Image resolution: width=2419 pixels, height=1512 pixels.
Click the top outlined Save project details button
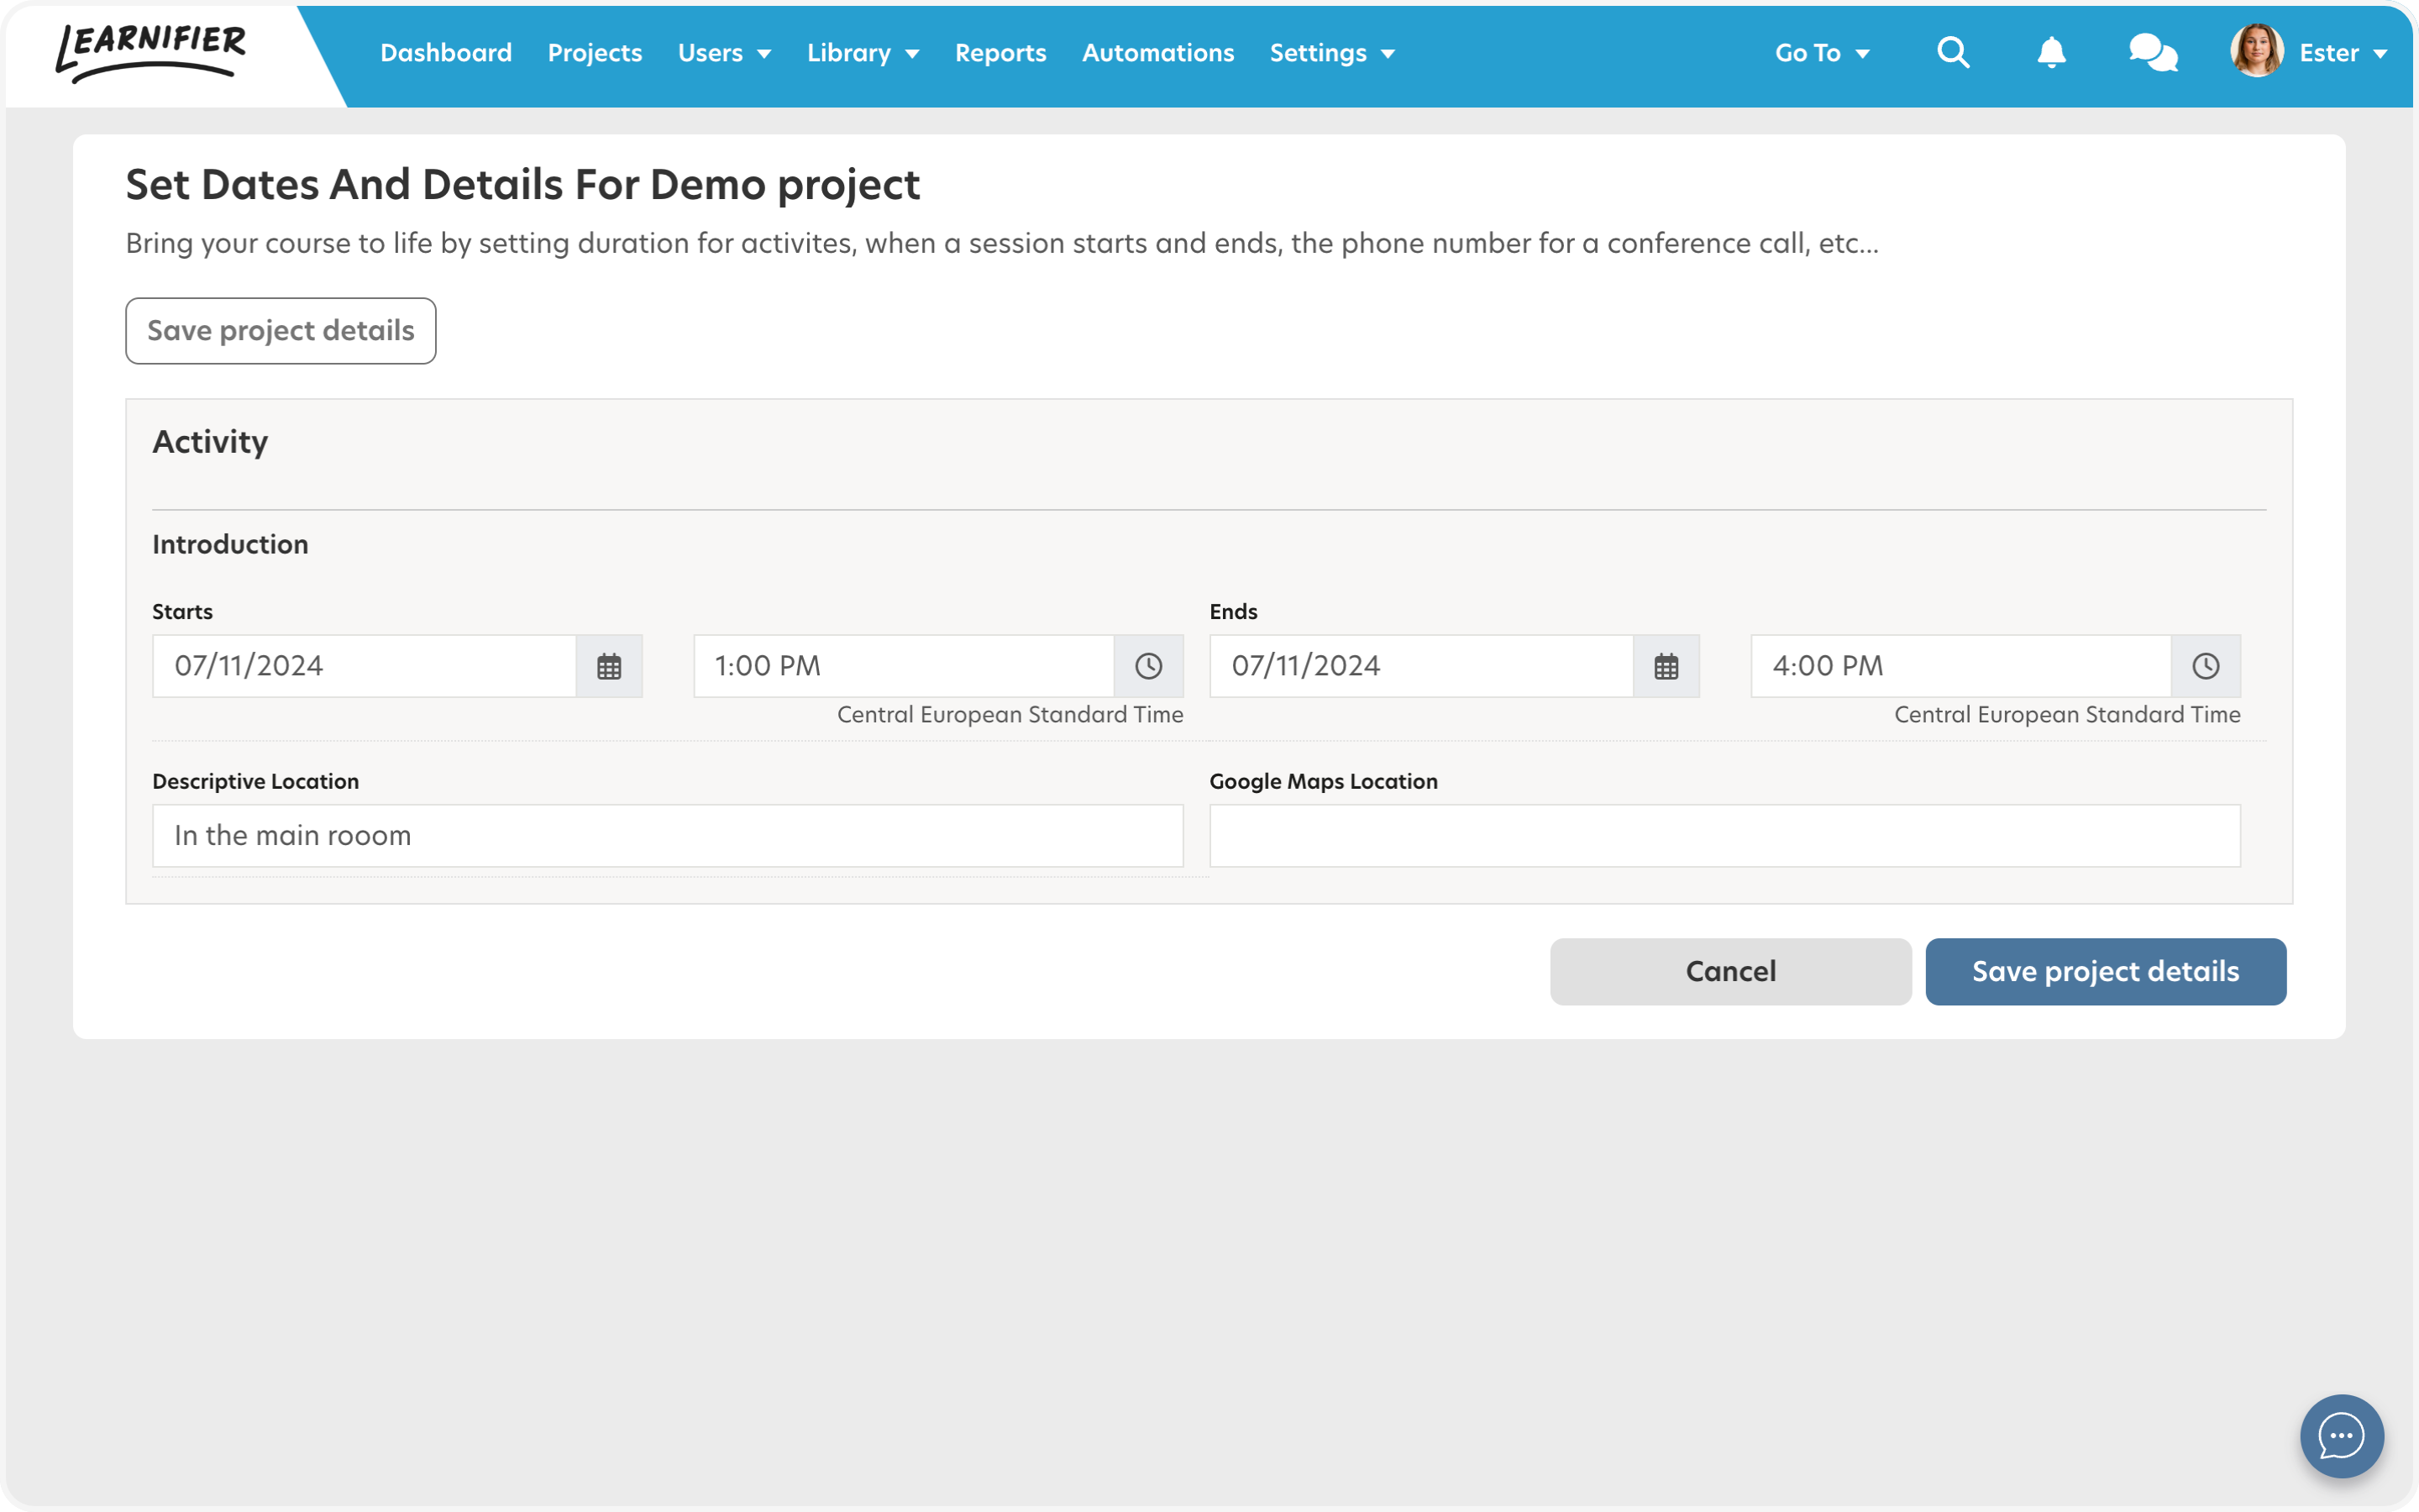click(281, 331)
